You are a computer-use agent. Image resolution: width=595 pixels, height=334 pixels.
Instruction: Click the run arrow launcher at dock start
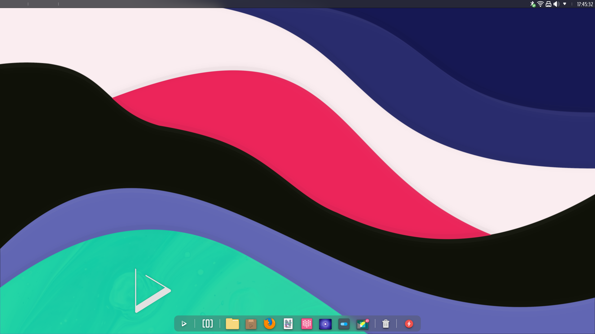(x=184, y=324)
